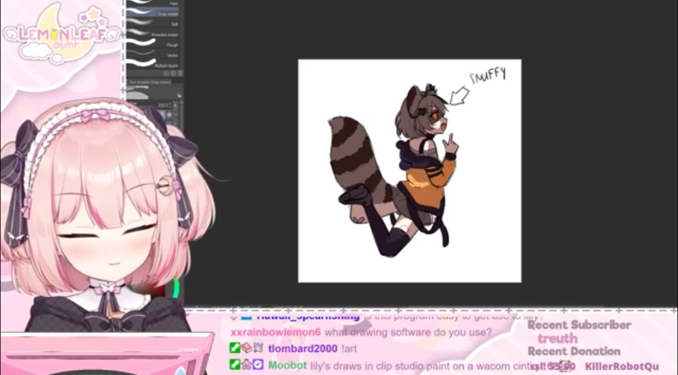Choose the Multiple layers eraser sub tool

pyautogui.click(x=153, y=64)
